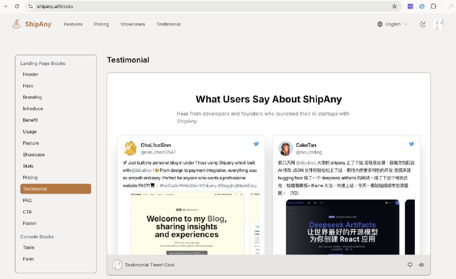Click the address bar URL shipany.ai/blocks

tap(55, 6)
